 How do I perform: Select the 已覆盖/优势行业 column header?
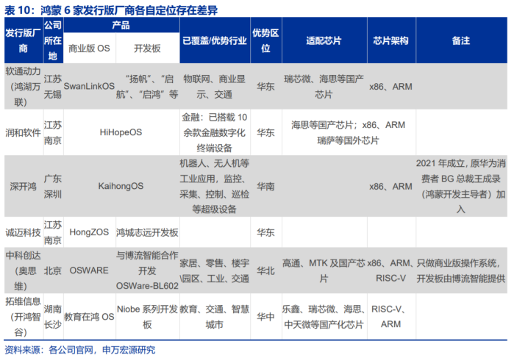[215, 40]
